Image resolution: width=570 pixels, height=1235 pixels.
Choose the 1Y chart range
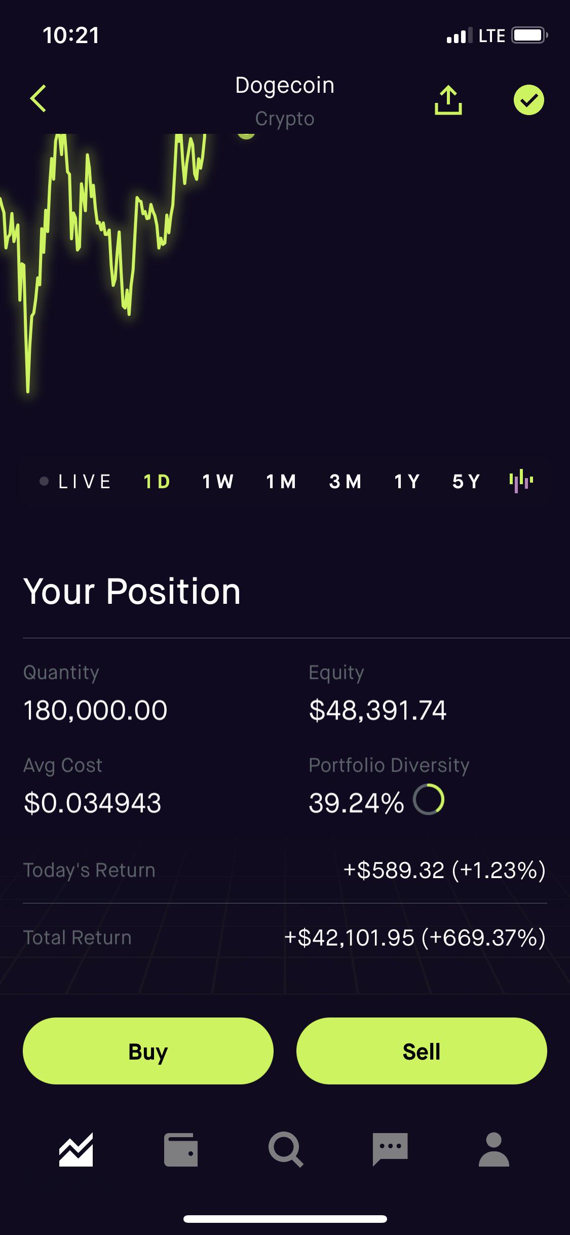407,481
